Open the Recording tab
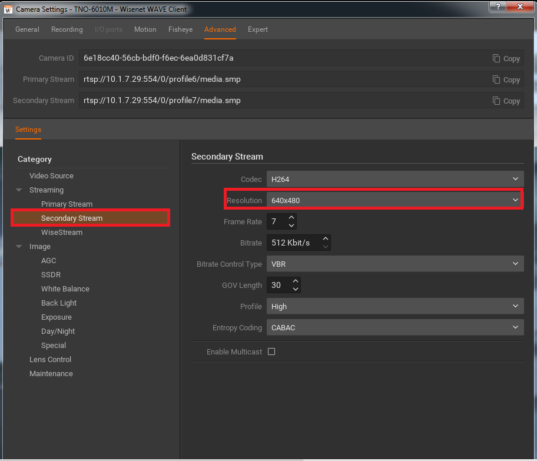Screen dimensions: 537x461 coord(67,29)
